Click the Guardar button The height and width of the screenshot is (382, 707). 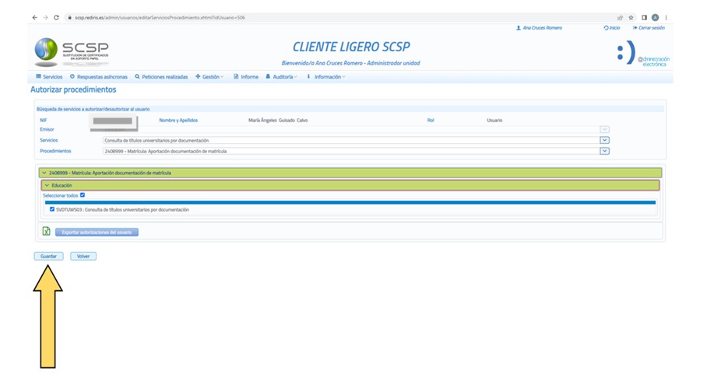tap(49, 256)
